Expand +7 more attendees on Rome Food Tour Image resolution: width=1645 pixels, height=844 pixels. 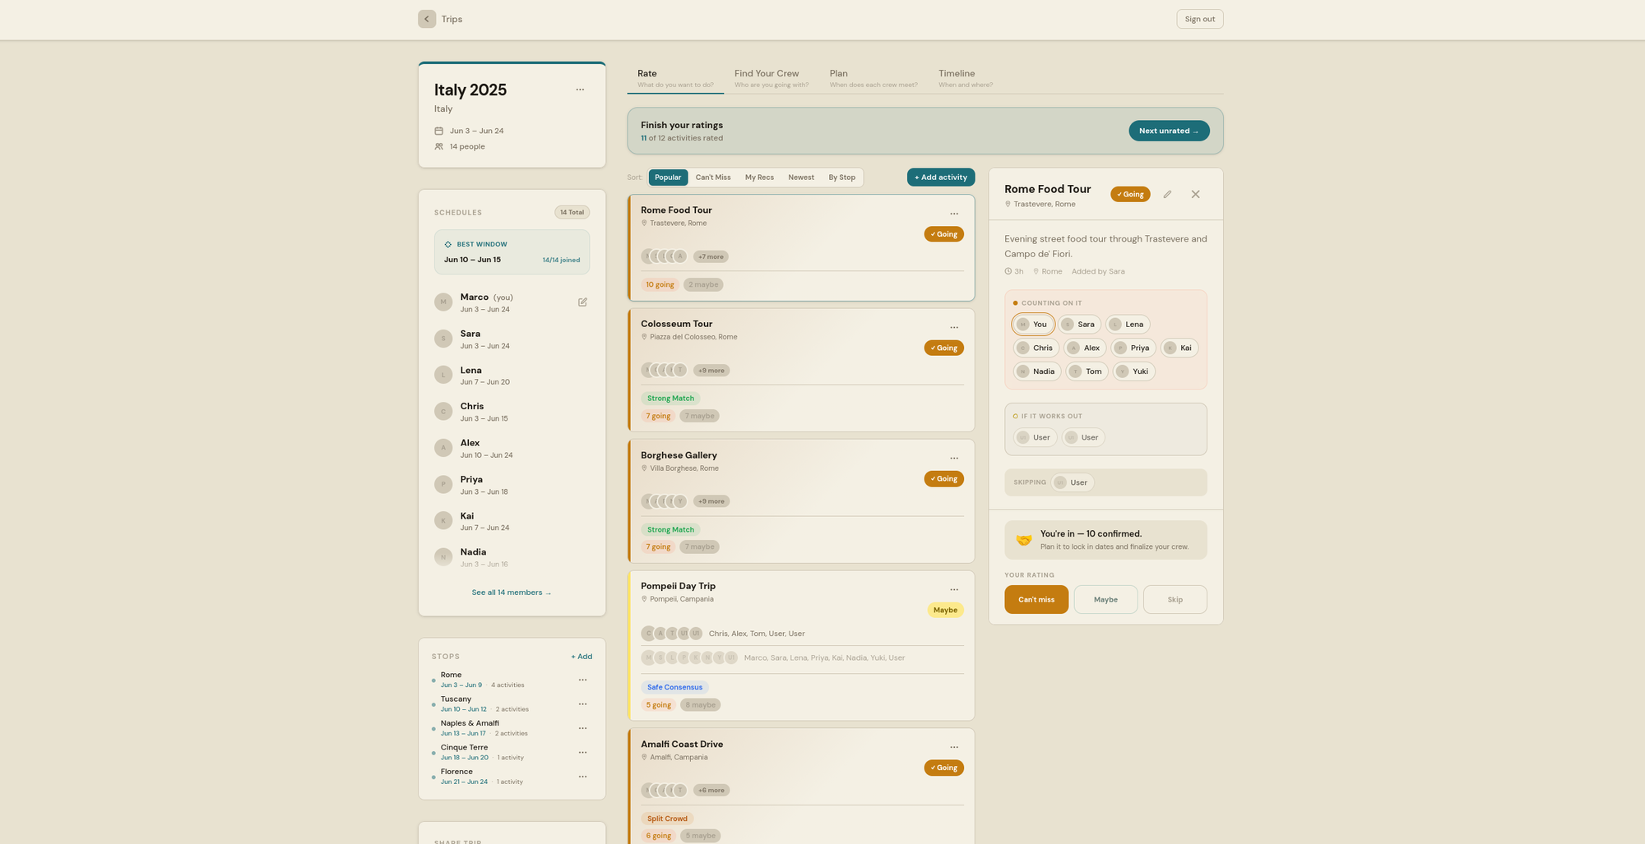[x=711, y=257]
